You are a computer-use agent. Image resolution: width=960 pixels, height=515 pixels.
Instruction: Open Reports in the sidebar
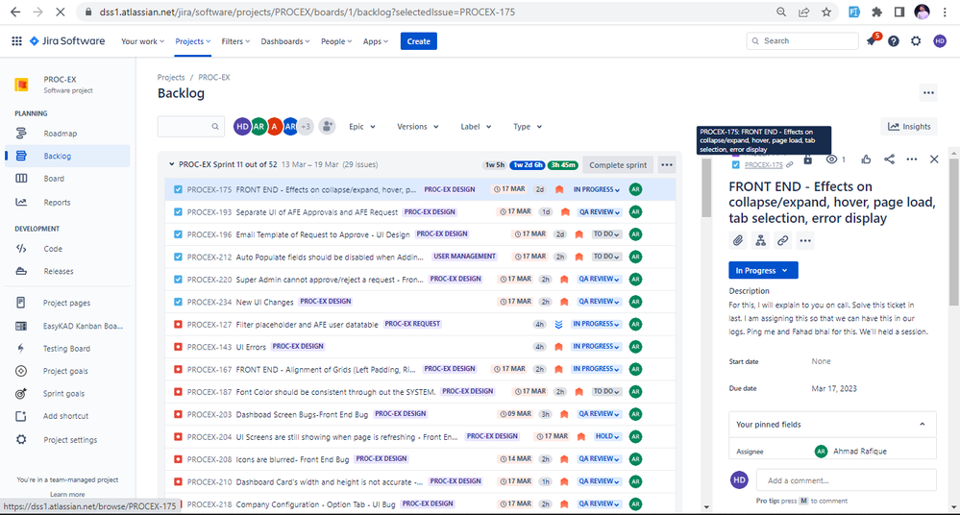tap(57, 202)
